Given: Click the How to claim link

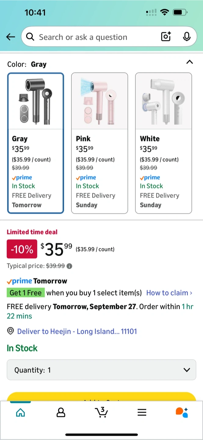Looking at the screenshot, I should (x=169, y=293).
